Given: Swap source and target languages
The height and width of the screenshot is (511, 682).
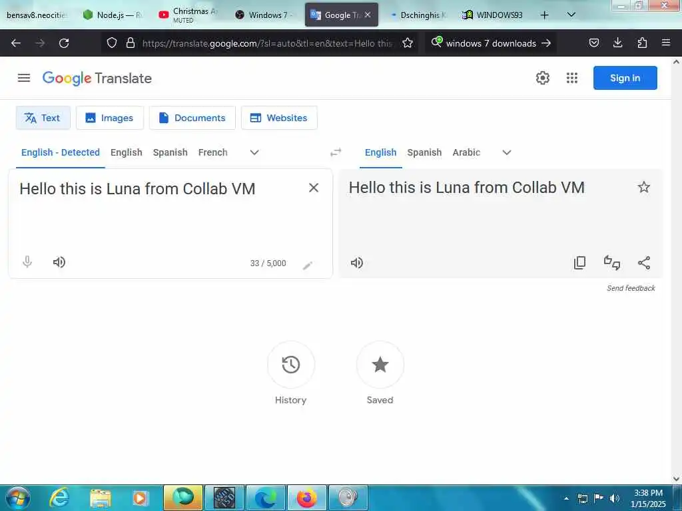Looking at the screenshot, I should 336,152.
